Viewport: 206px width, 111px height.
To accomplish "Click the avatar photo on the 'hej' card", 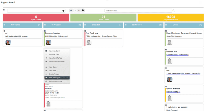I will point(8,42).
